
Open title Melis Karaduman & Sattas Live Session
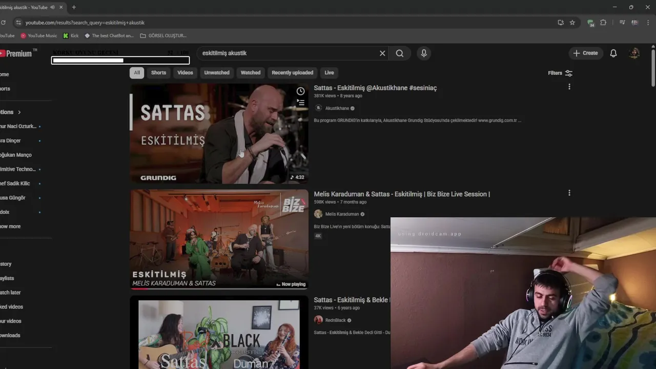tap(402, 194)
